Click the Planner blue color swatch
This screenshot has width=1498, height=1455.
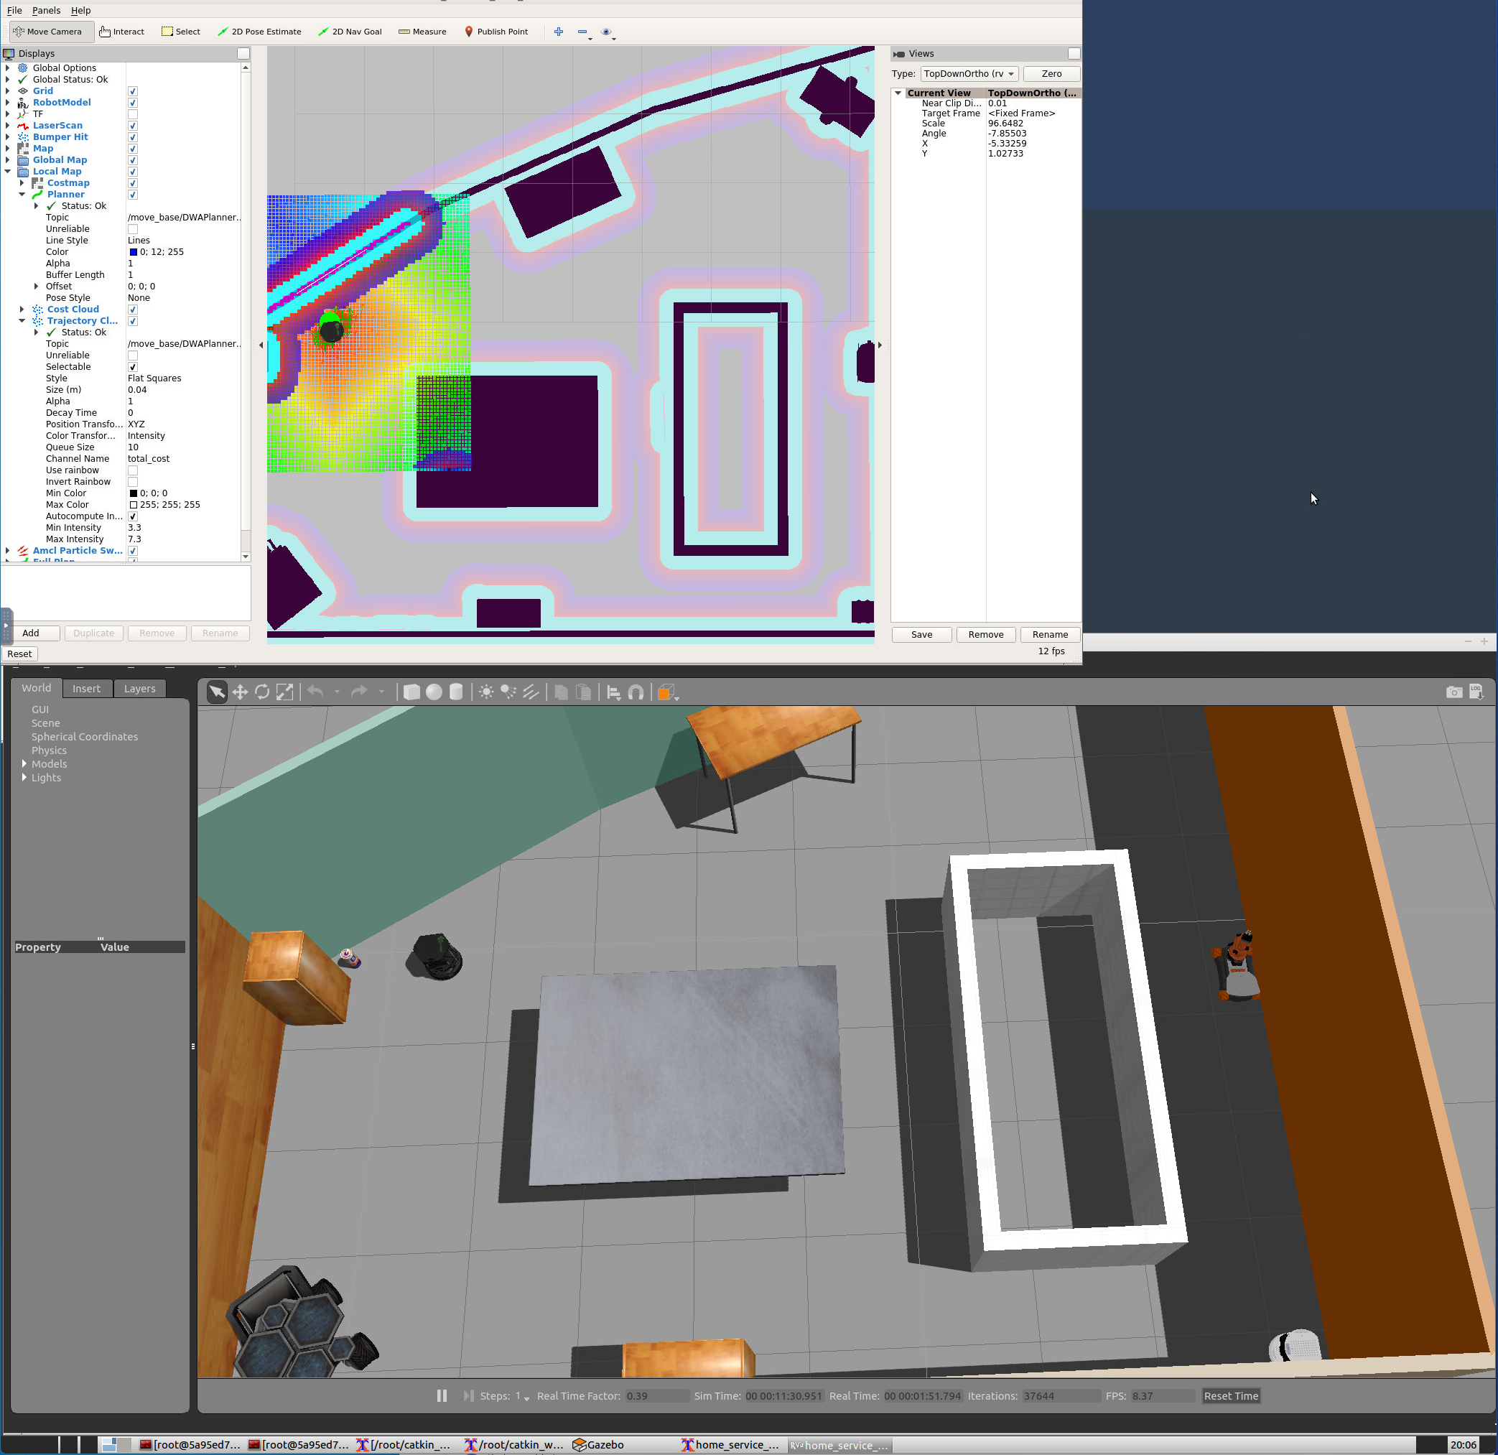coord(133,252)
